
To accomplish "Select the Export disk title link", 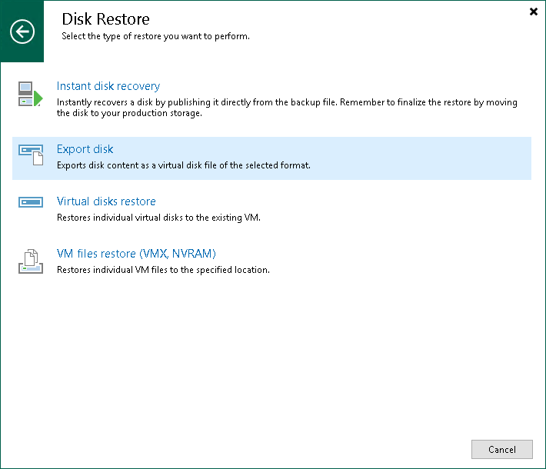I will 85,149.
